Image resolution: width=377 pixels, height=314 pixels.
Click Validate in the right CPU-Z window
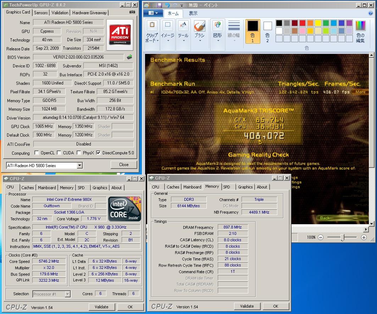pos(247,306)
